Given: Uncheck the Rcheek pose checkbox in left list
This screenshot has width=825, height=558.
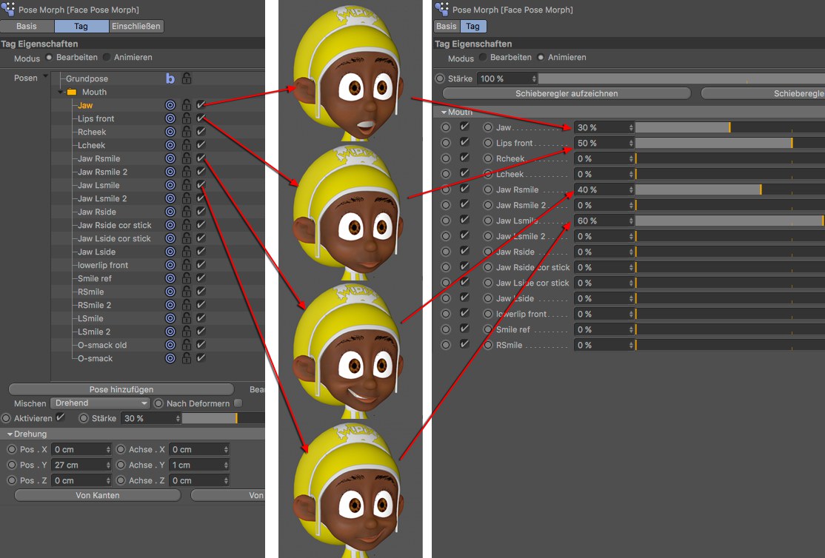Looking at the screenshot, I should (201, 132).
